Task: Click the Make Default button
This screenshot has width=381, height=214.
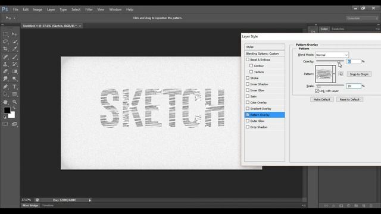Action: 321,99
